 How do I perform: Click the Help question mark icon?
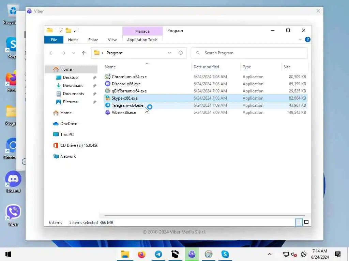coord(308,39)
